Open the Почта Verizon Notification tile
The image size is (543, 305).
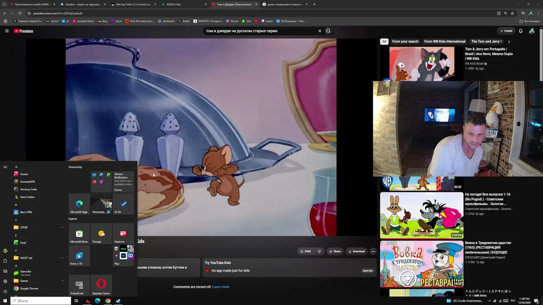click(123, 182)
